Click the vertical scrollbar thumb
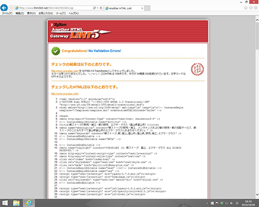This screenshot has width=259, height=207. [x=257, y=36]
